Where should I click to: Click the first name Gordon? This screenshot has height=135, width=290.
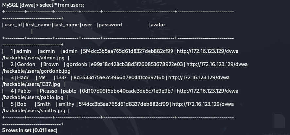[26, 64]
